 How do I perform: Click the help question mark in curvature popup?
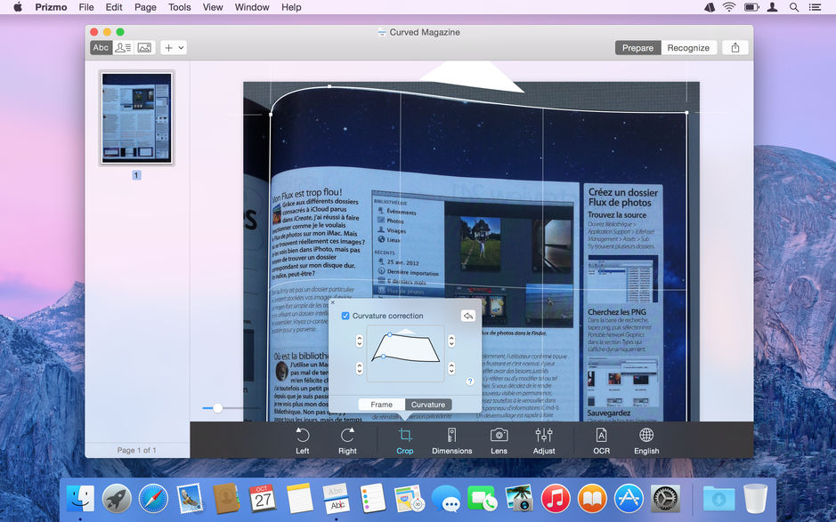470,381
